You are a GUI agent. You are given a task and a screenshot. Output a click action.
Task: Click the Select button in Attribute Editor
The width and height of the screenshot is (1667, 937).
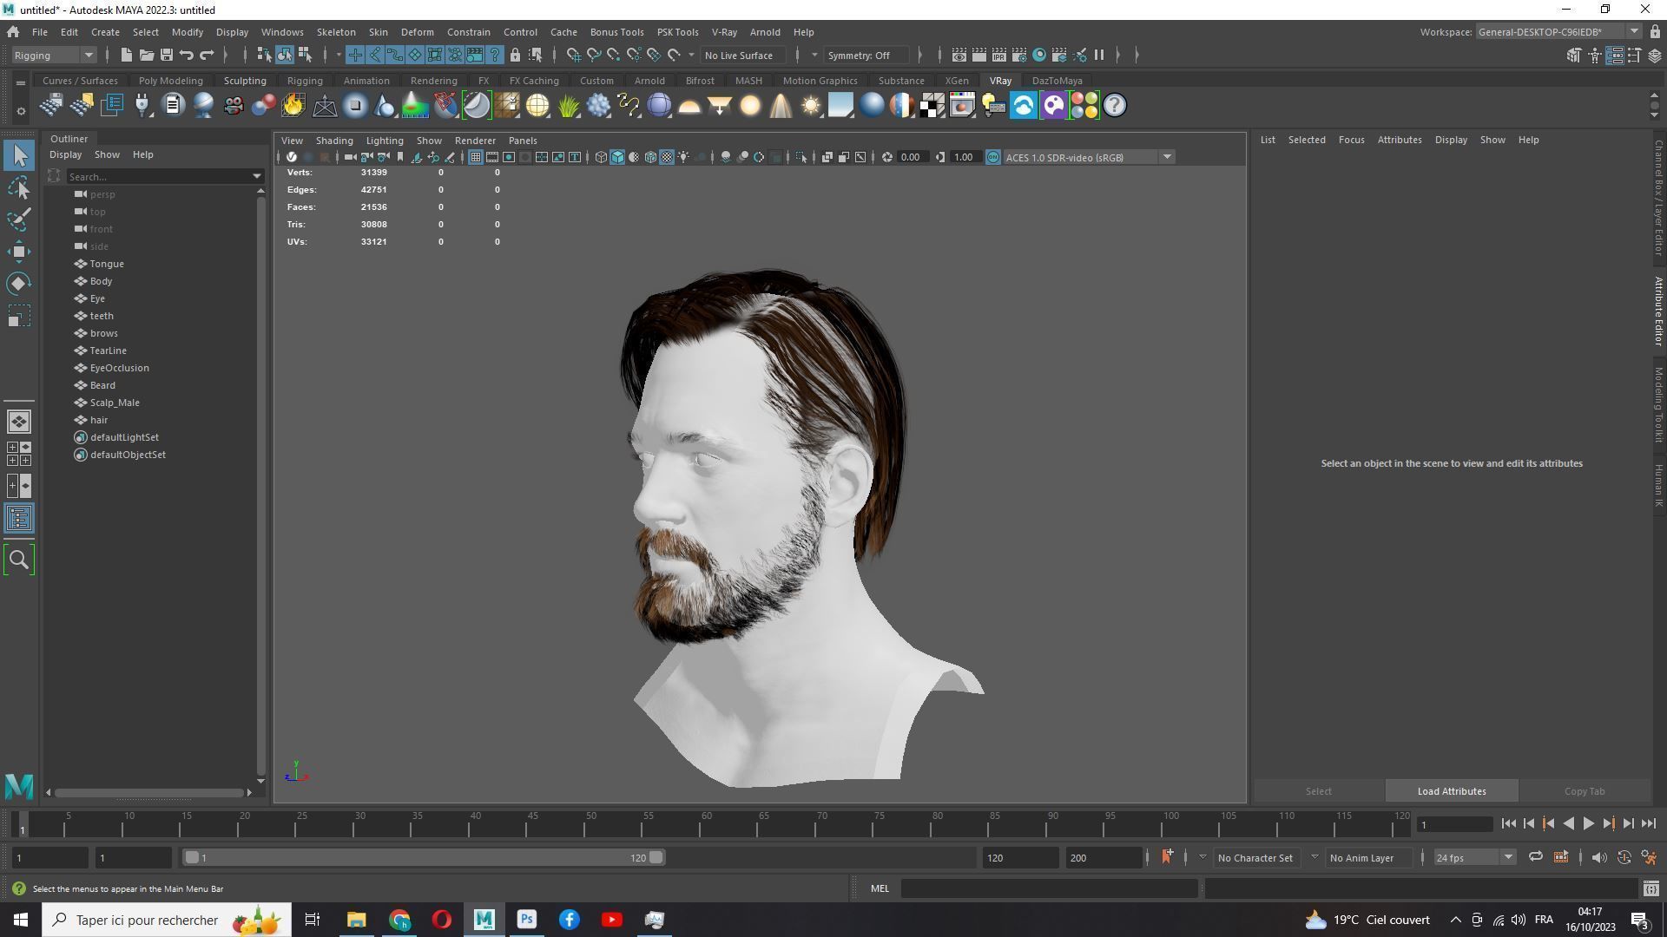point(1318,791)
